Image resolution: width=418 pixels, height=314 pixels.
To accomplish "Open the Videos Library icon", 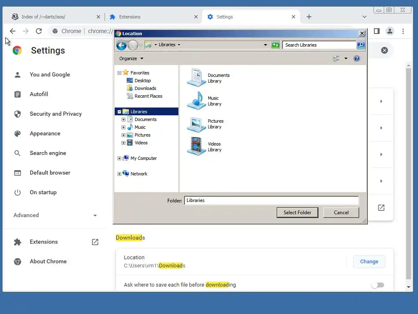I will click(196, 147).
